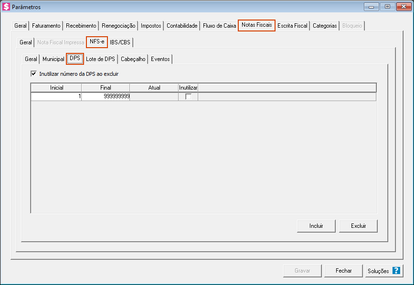Click the pink S application icon in title bar
The height and width of the screenshot is (285, 414).
(x=7, y=7)
